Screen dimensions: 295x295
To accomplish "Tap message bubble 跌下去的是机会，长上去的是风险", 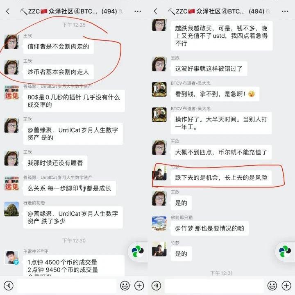I will pyautogui.click(x=221, y=178).
